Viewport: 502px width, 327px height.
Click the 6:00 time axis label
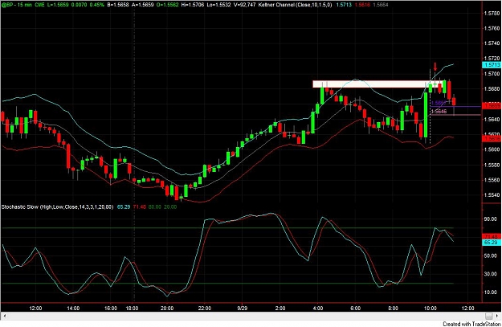(355, 309)
